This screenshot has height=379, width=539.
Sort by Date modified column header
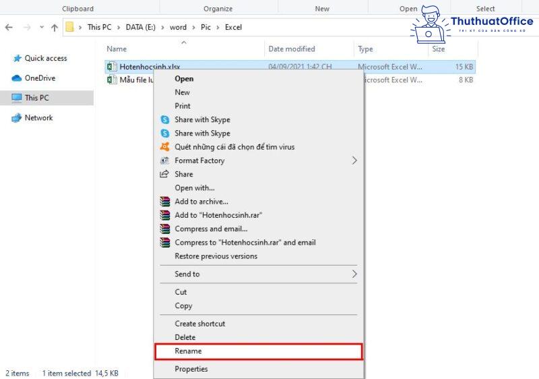click(x=292, y=49)
